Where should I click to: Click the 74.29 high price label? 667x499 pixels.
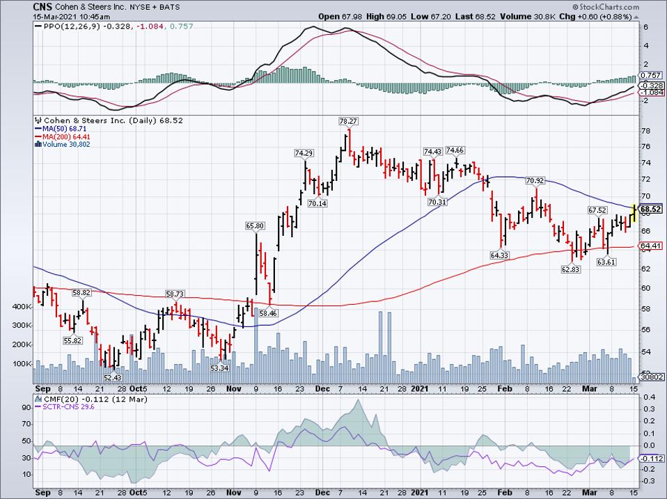pyautogui.click(x=304, y=153)
